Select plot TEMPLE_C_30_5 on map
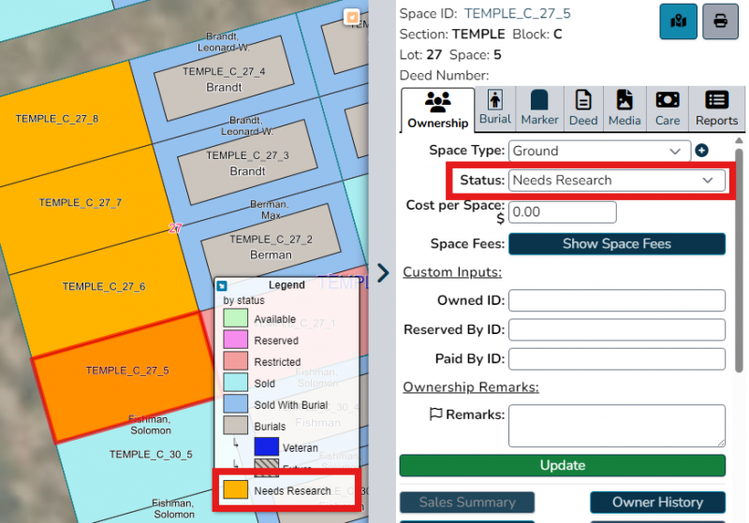Image resolution: width=749 pixels, height=523 pixels. click(151, 455)
